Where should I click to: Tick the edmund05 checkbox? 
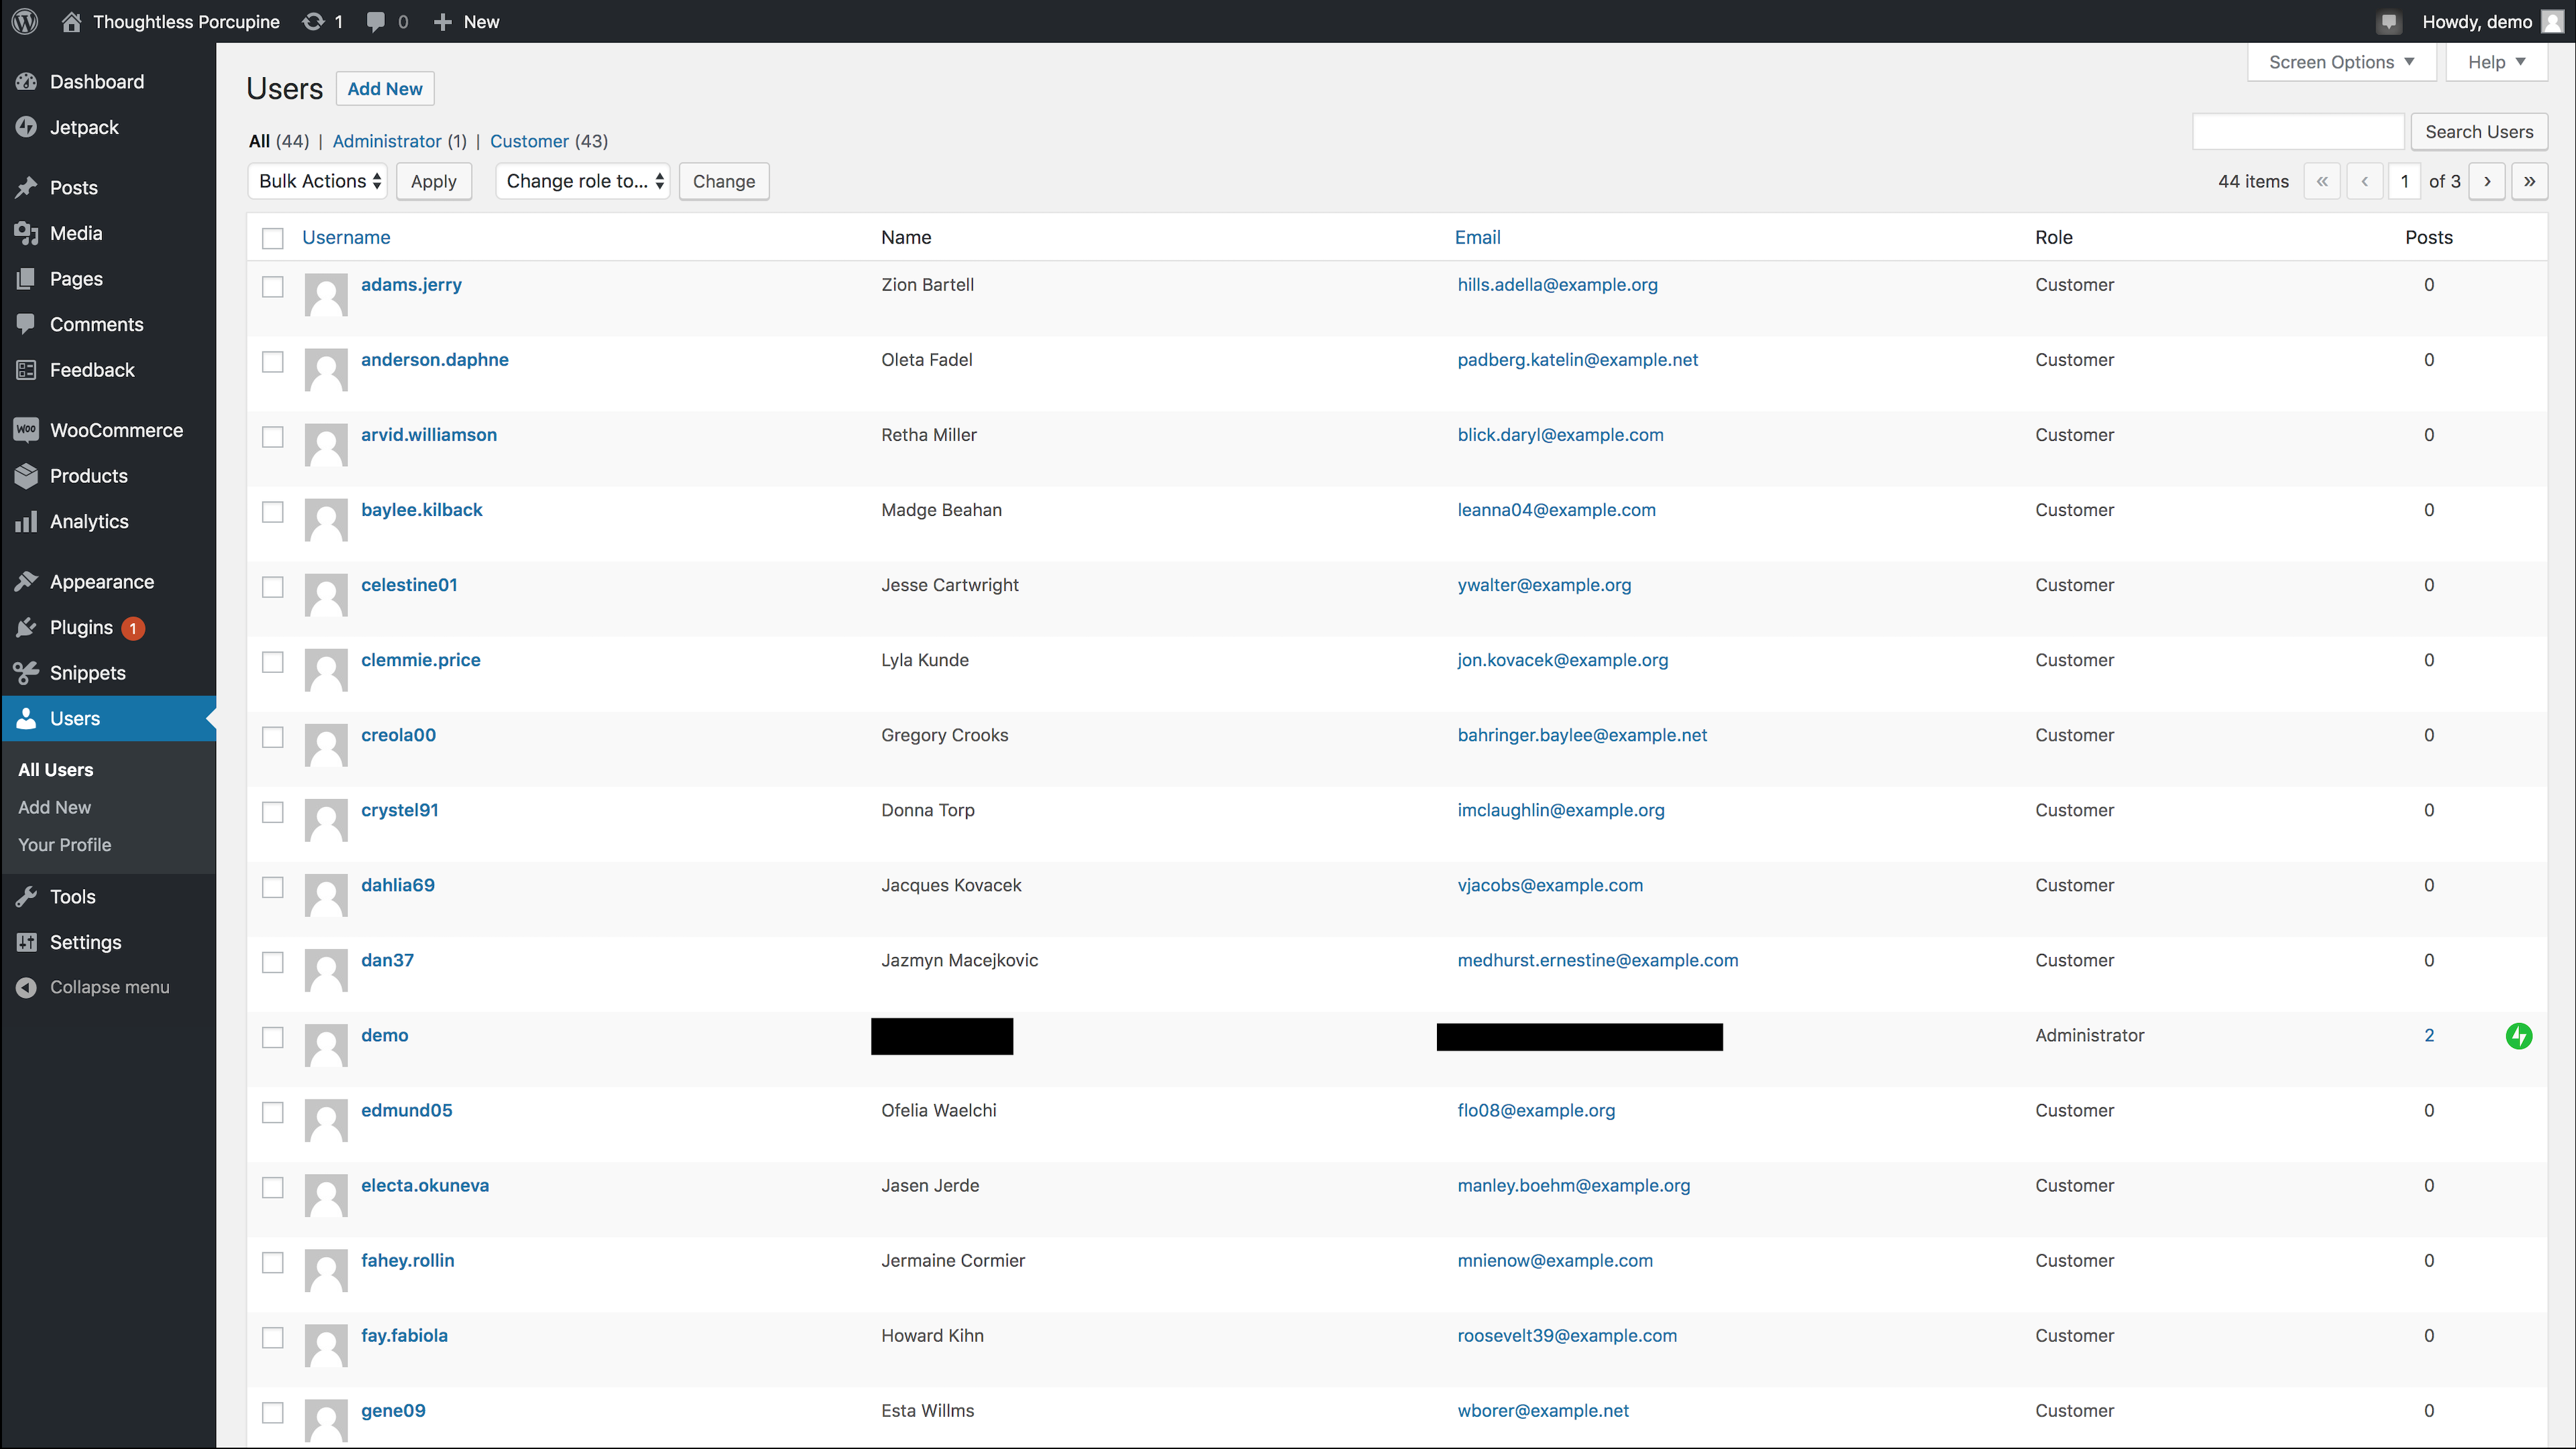pyautogui.click(x=273, y=1112)
